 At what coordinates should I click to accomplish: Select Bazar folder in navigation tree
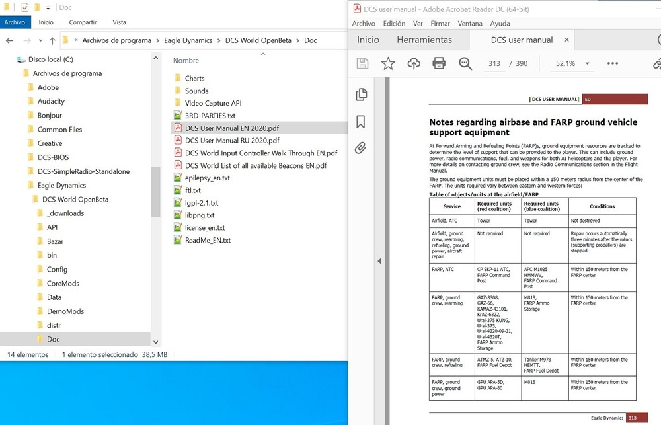tap(55, 241)
